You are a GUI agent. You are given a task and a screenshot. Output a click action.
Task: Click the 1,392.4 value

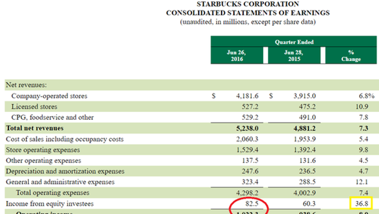click(x=305, y=150)
